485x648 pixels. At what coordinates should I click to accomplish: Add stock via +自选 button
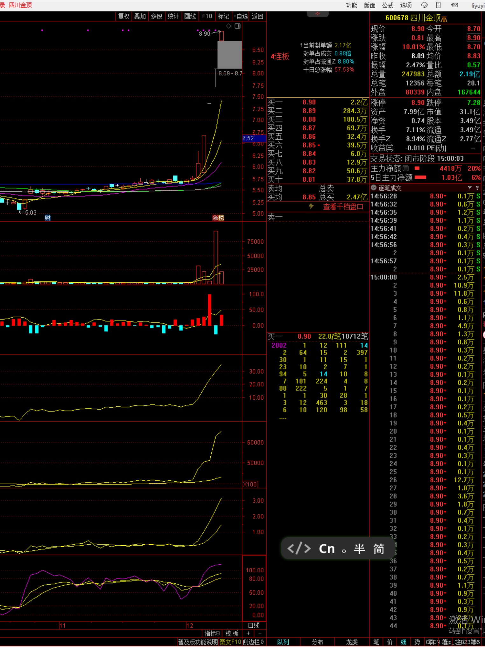240,16
